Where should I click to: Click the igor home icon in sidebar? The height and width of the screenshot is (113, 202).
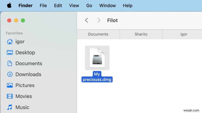tap(10, 42)
